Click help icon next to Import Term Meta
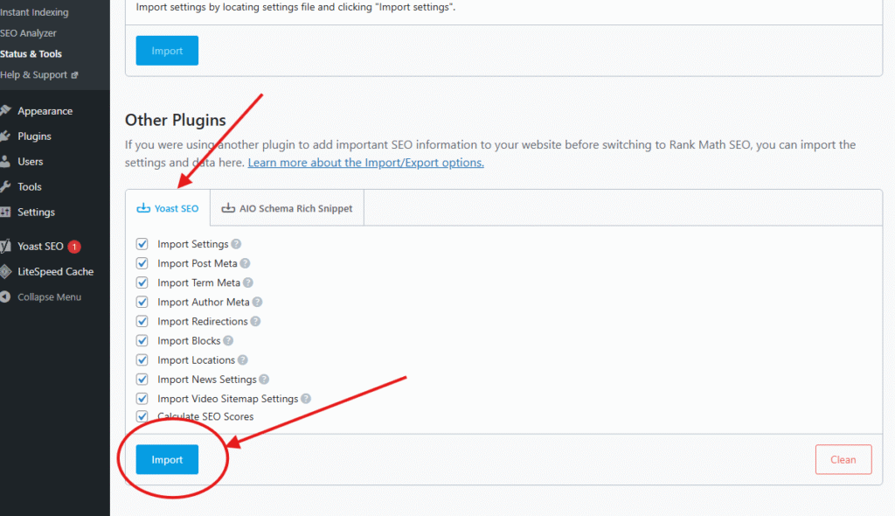Screen dimensions: 895x516 tap(247, 282)
